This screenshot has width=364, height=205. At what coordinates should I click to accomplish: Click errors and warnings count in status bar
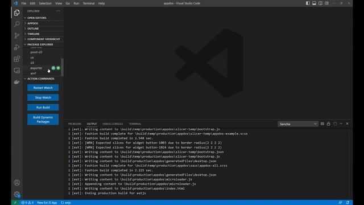click(27, 203)
